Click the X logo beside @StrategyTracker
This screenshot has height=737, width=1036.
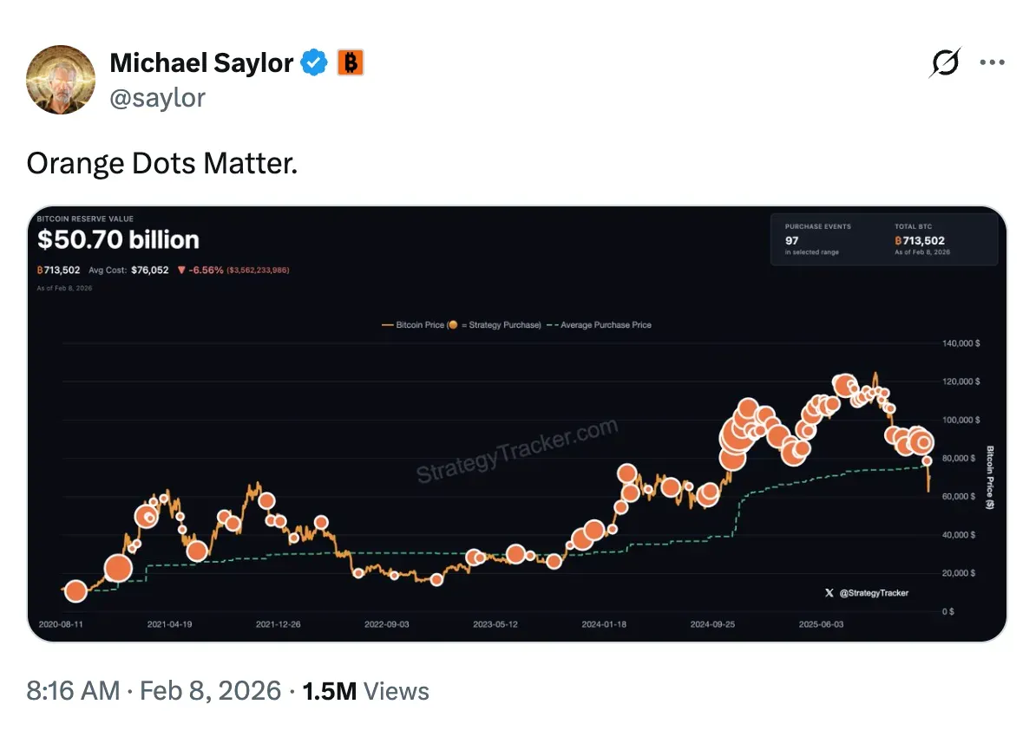829,593
